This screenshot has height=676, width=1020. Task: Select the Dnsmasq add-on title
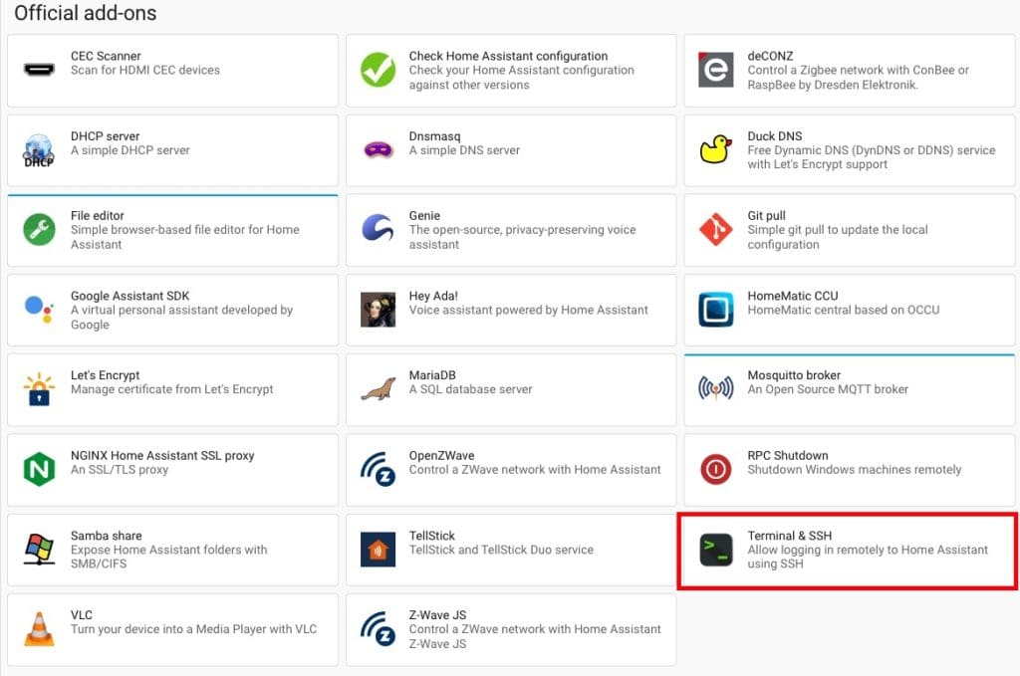click(x=434, y=136)
